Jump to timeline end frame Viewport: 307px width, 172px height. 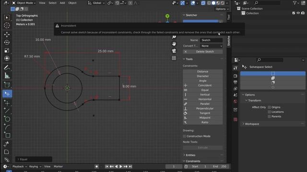[x=130, y=167]
